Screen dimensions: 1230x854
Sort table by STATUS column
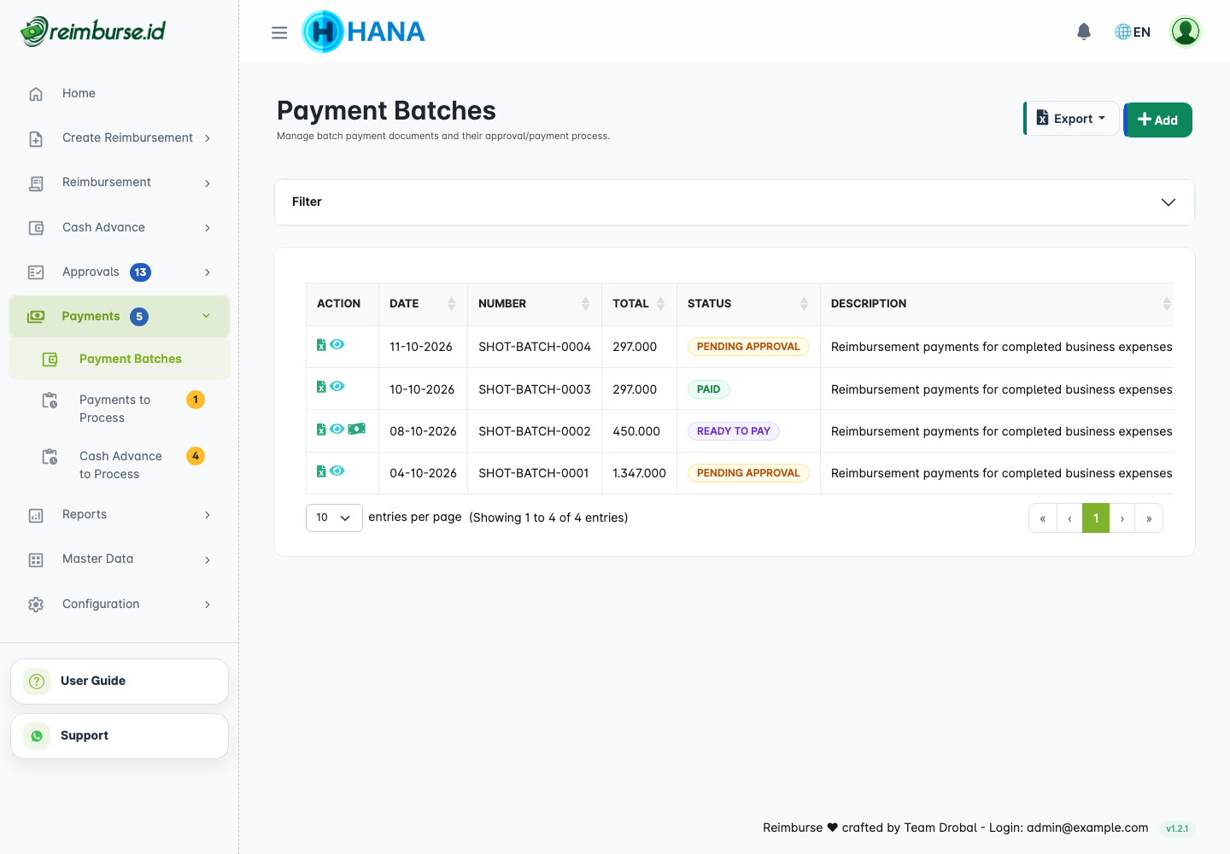[x=748, y=304]
